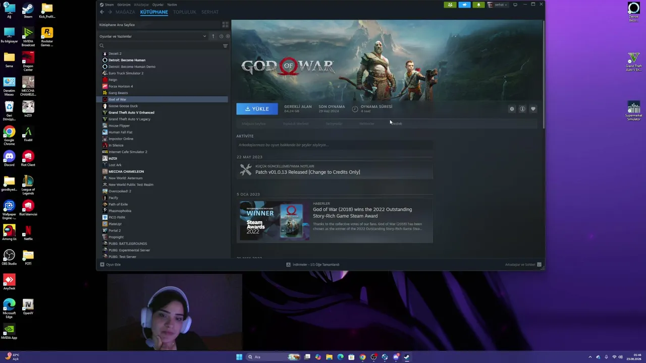Click the Chrome icon in the taskbar
Image resolution: width=646 pixels, height=363 pixels.
coord(362,357)
